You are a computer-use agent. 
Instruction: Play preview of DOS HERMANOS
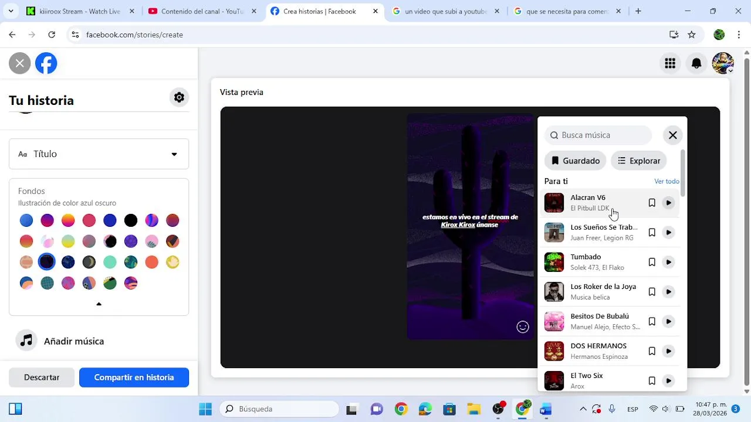[668, 351]
